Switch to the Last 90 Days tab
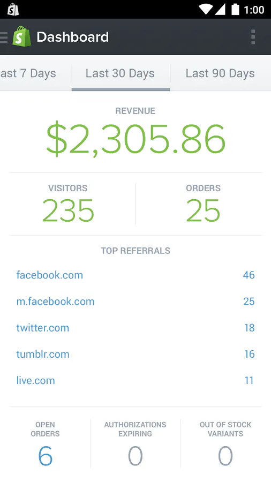The width and height of the screenshot is (271, 482). click(x=220, y=73)
